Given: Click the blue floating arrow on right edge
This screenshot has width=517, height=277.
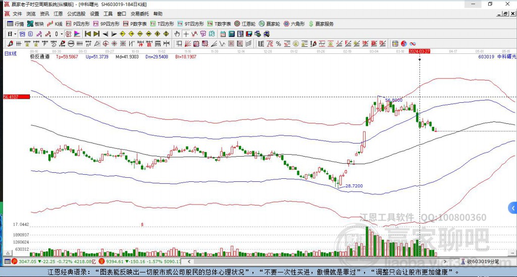Looking at the screenshot, I should coord(513,207).
